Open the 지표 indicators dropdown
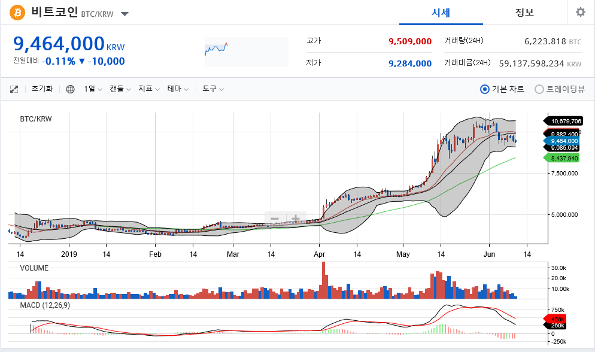 click(148, 89)
